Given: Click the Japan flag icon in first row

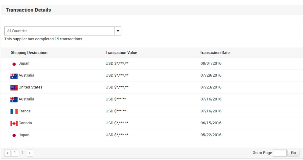Looking at the screenshot, I should click(14, 64).
